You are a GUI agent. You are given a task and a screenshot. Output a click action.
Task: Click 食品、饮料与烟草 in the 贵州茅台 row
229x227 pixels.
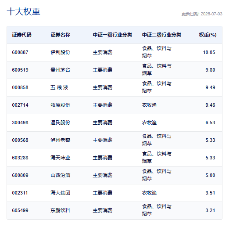point(157,70)
